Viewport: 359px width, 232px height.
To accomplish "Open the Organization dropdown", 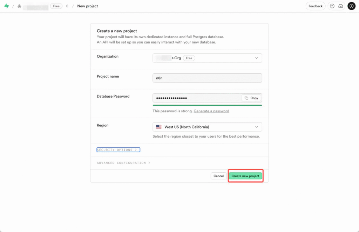I will tap(207, 58).
